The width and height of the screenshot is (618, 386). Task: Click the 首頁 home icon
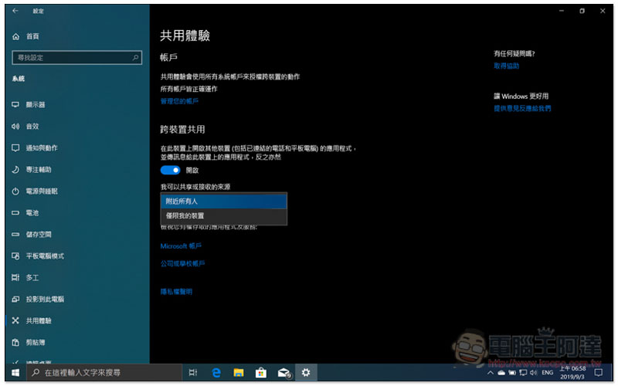pyautogui.click(x=16, y=36)
